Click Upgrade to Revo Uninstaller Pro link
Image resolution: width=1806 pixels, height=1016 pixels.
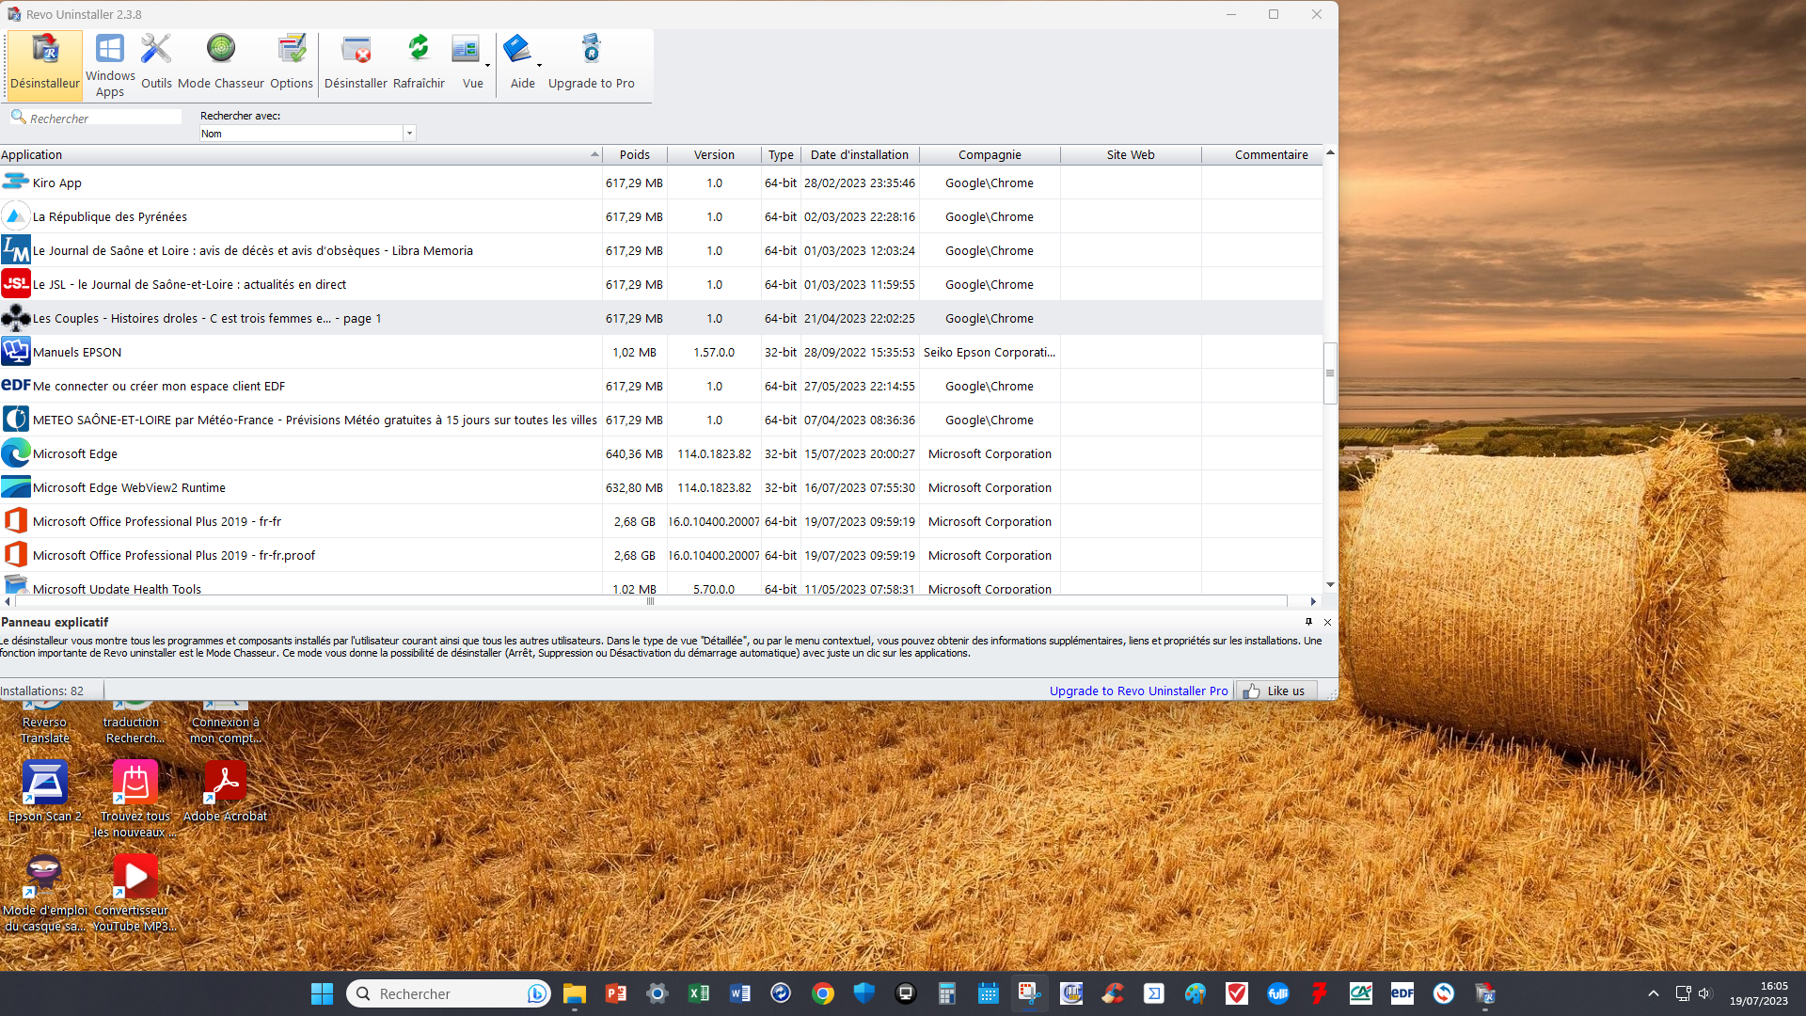(1138, 691)
